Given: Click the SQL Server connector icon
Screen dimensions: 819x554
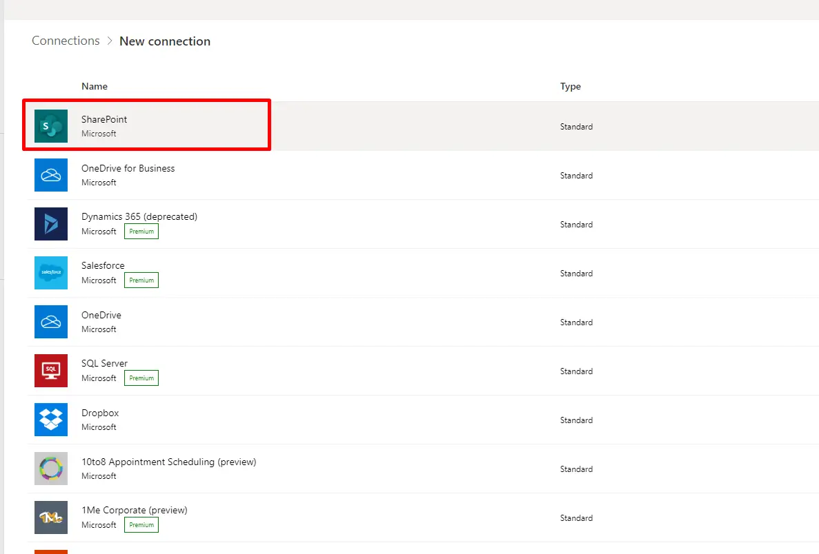Looking at the screenshot, I should [x=50, y=371].
